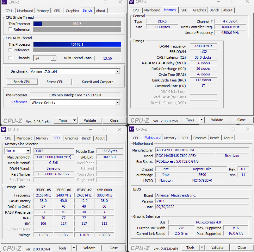Open the SPD tab in the Memory window
254x252 pixels.
[184, 10]
